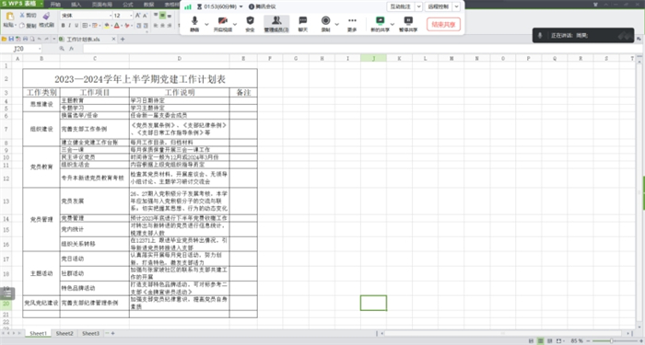Expand the 远程控制 dropdown arrow
The height and width of the screenshot is (345, 645).
point(457,6)
